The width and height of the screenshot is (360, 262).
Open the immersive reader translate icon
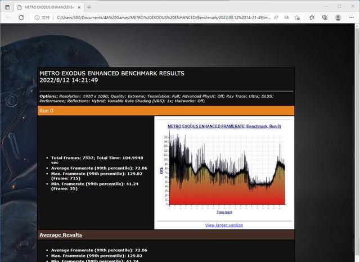[286, 17]
